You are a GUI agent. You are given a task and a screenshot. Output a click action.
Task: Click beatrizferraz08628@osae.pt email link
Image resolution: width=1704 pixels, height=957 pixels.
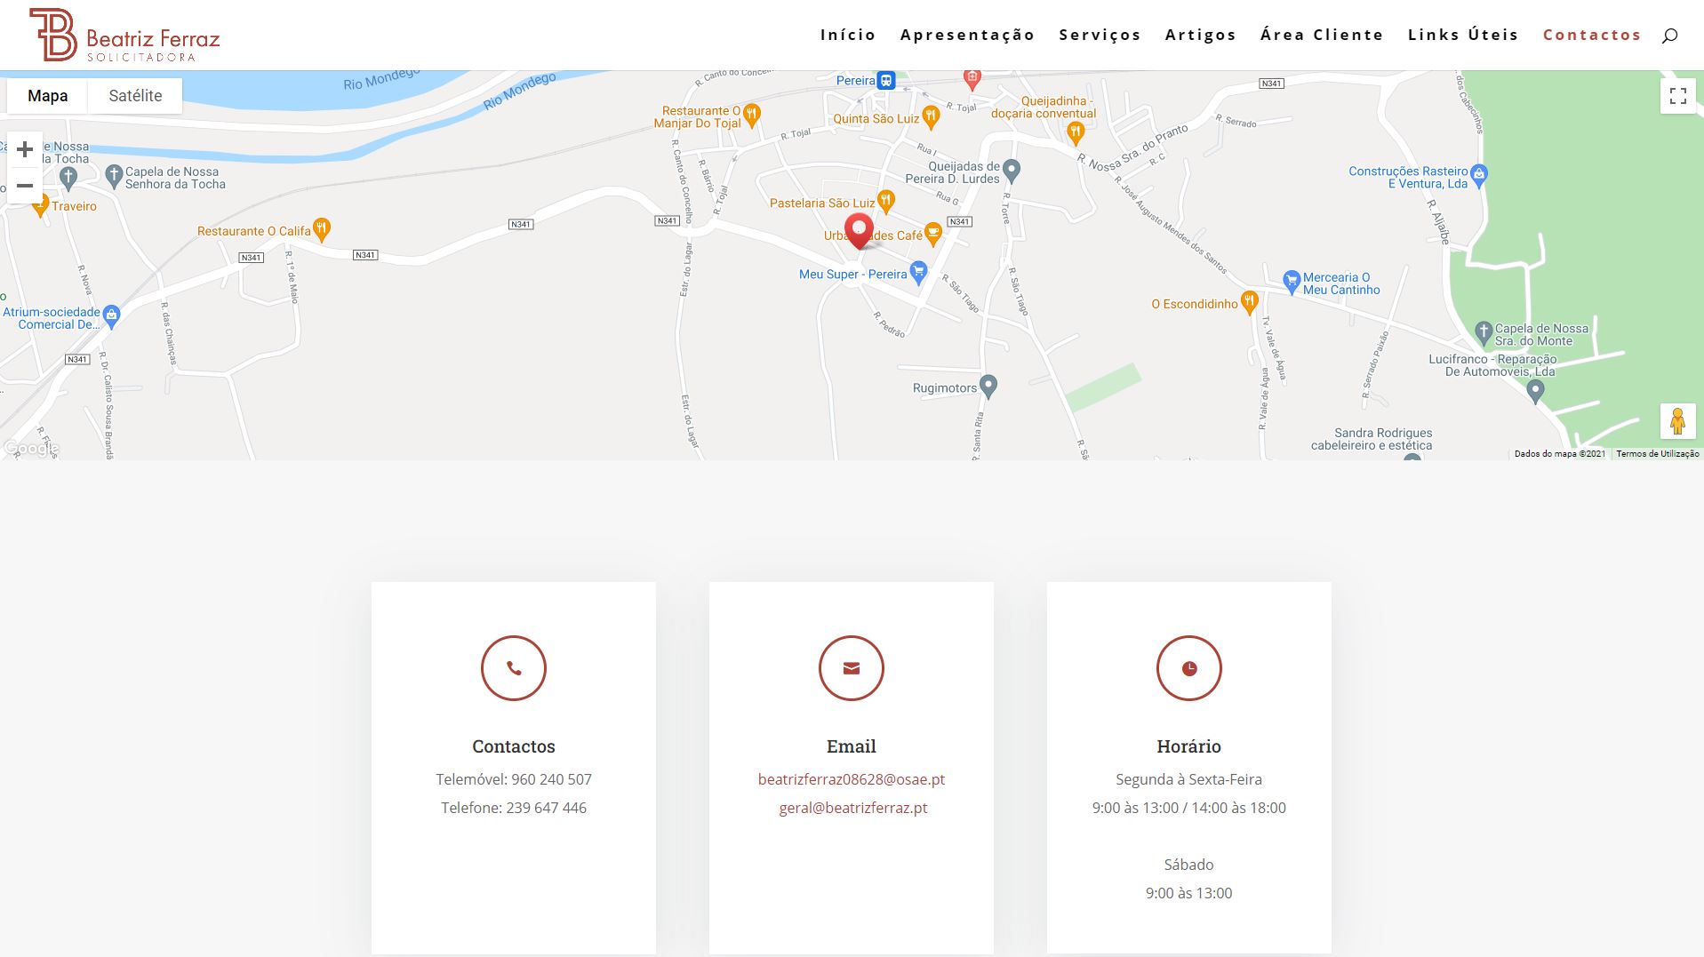[852, 779]
